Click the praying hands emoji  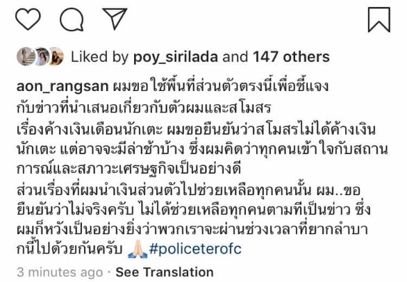[138, 249]
